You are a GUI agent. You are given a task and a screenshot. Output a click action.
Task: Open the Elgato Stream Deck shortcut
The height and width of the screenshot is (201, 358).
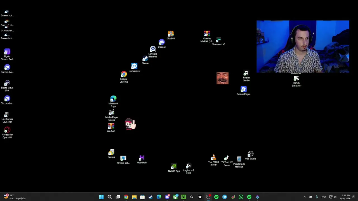(7, 55)
